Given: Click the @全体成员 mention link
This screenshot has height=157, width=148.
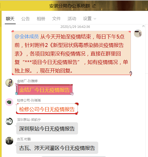Looking at the screenshot, I should coord(27,37).
